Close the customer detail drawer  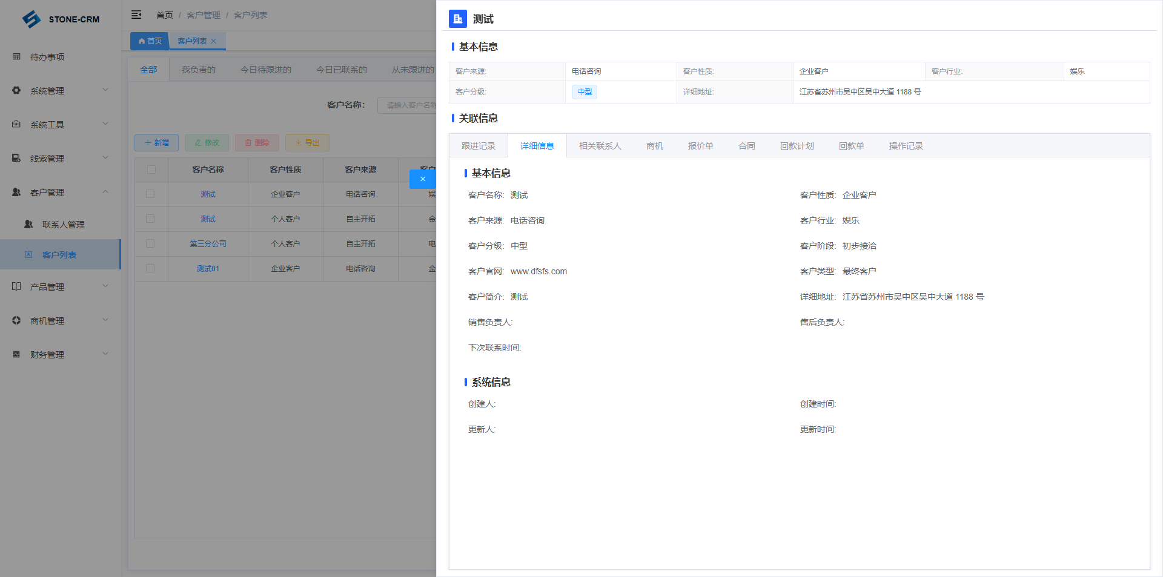pos(422,179)
